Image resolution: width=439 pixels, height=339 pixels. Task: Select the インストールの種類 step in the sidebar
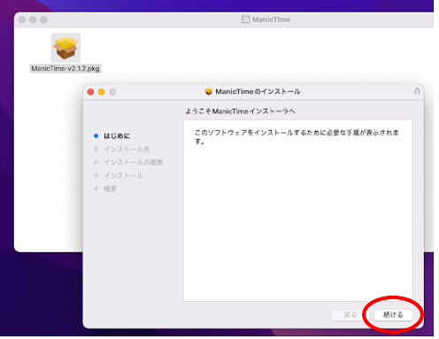click(x=134, y=162)
